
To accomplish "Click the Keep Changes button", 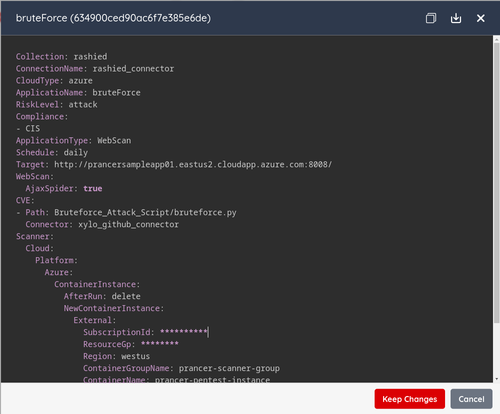I will 410,399.
